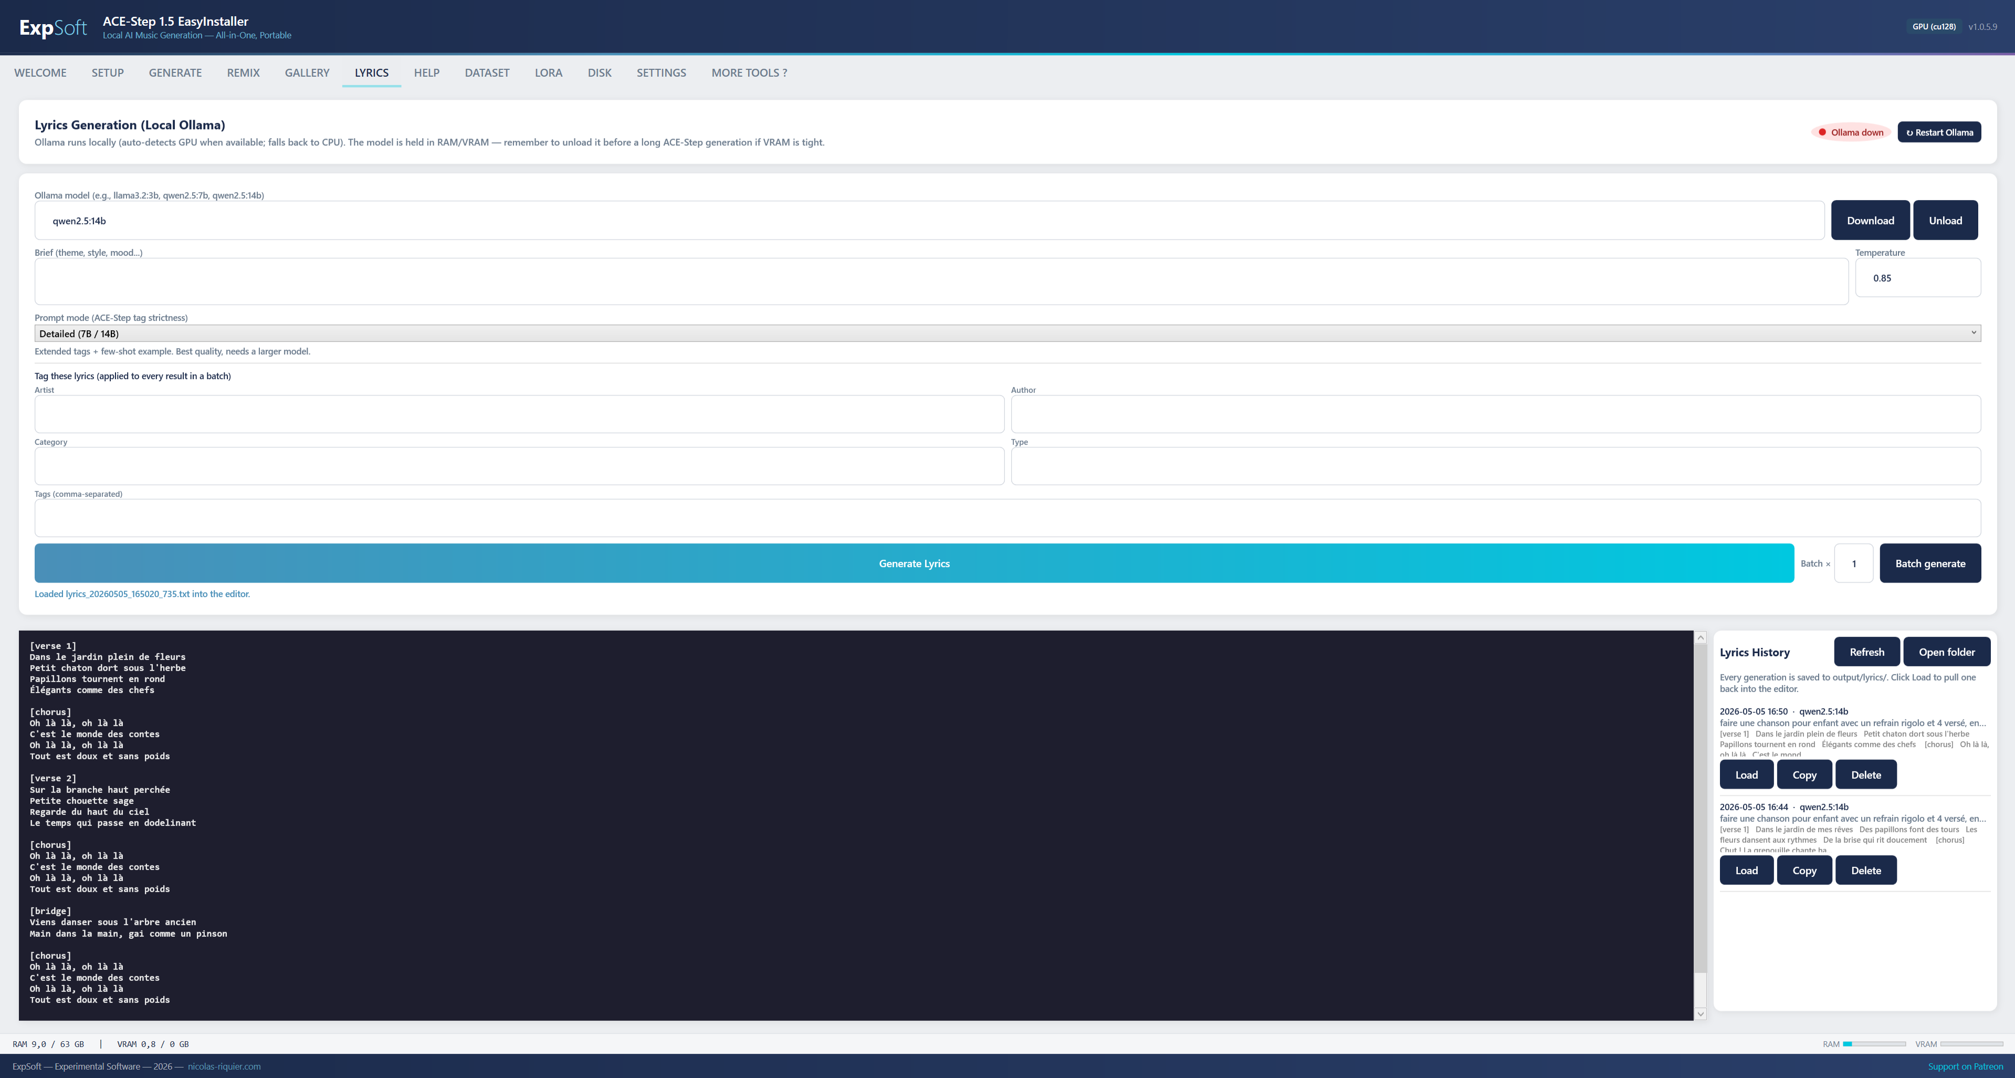Click the Ollama model input field
2015x1078 pixels.
click(x=929, y=221)
